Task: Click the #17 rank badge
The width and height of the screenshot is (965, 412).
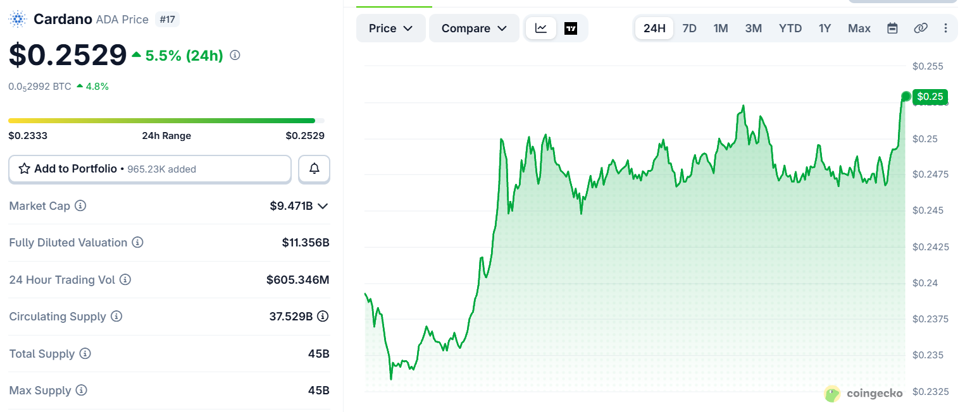Action: coord(168,20)
